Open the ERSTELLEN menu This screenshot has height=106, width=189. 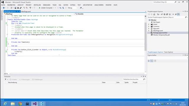[37, 5]
